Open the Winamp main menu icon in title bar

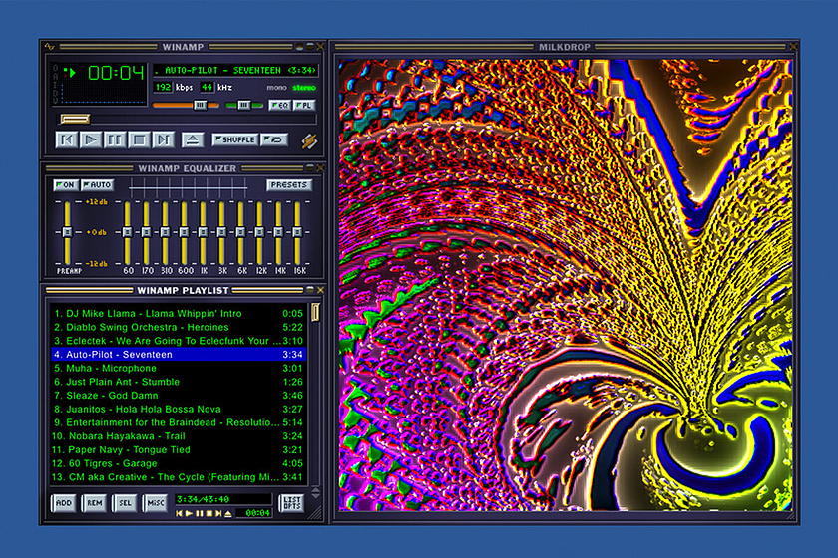pyautogui.click(x=50, y=46)
